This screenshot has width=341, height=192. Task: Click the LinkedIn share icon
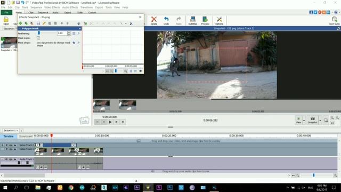(x=328, y=12)
